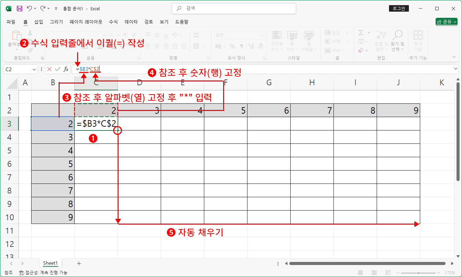Click the Wrap Text icon
This screenshot has height=277, width=462.
(x=196, y=35)
